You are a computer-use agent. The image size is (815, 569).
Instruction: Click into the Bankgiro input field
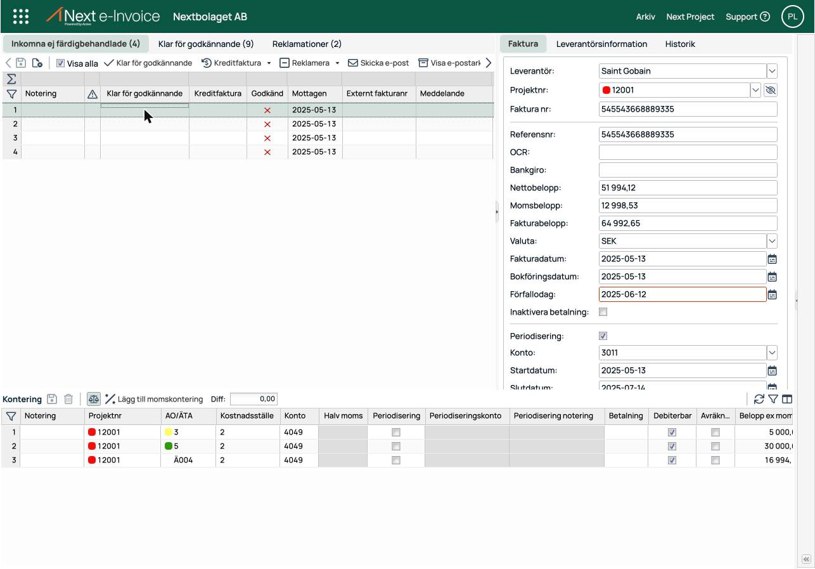click(x=688, y=170)
